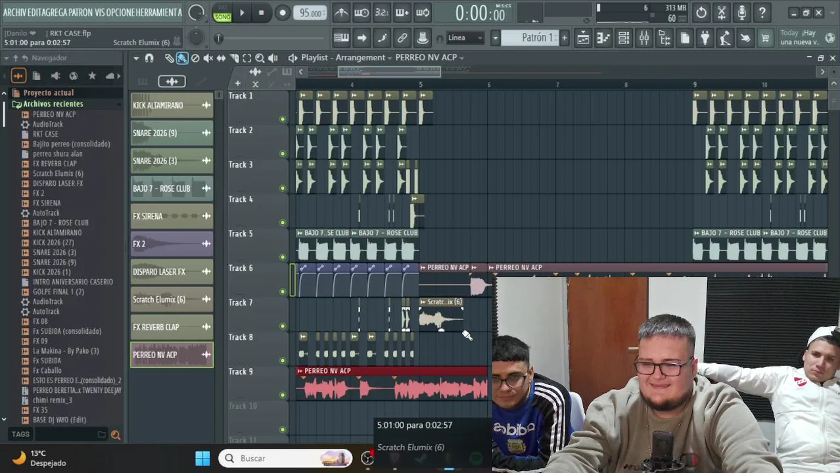The image size is (840, 473).
Task: Open the pattern selector dropdown arrow
Action: [x=496, y=38]
